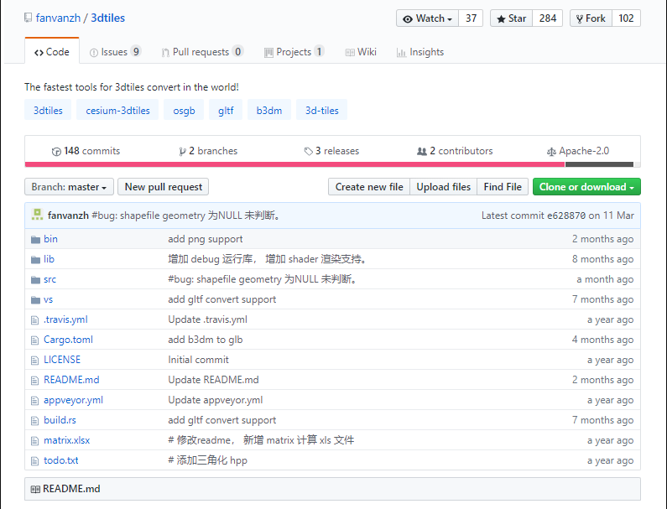Open the matrix.xlsx file

click(67, 440)
